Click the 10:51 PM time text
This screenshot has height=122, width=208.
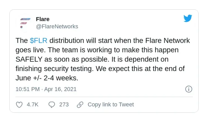pyautogui.click(x=27, y=89)
